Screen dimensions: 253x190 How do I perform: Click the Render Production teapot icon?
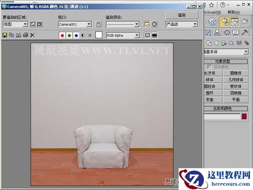(x=244, y=22)
